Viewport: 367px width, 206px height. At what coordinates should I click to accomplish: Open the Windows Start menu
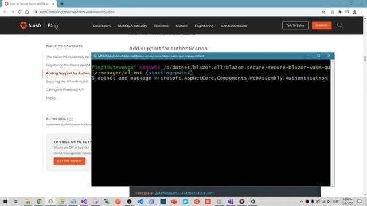tap(5, 201)
